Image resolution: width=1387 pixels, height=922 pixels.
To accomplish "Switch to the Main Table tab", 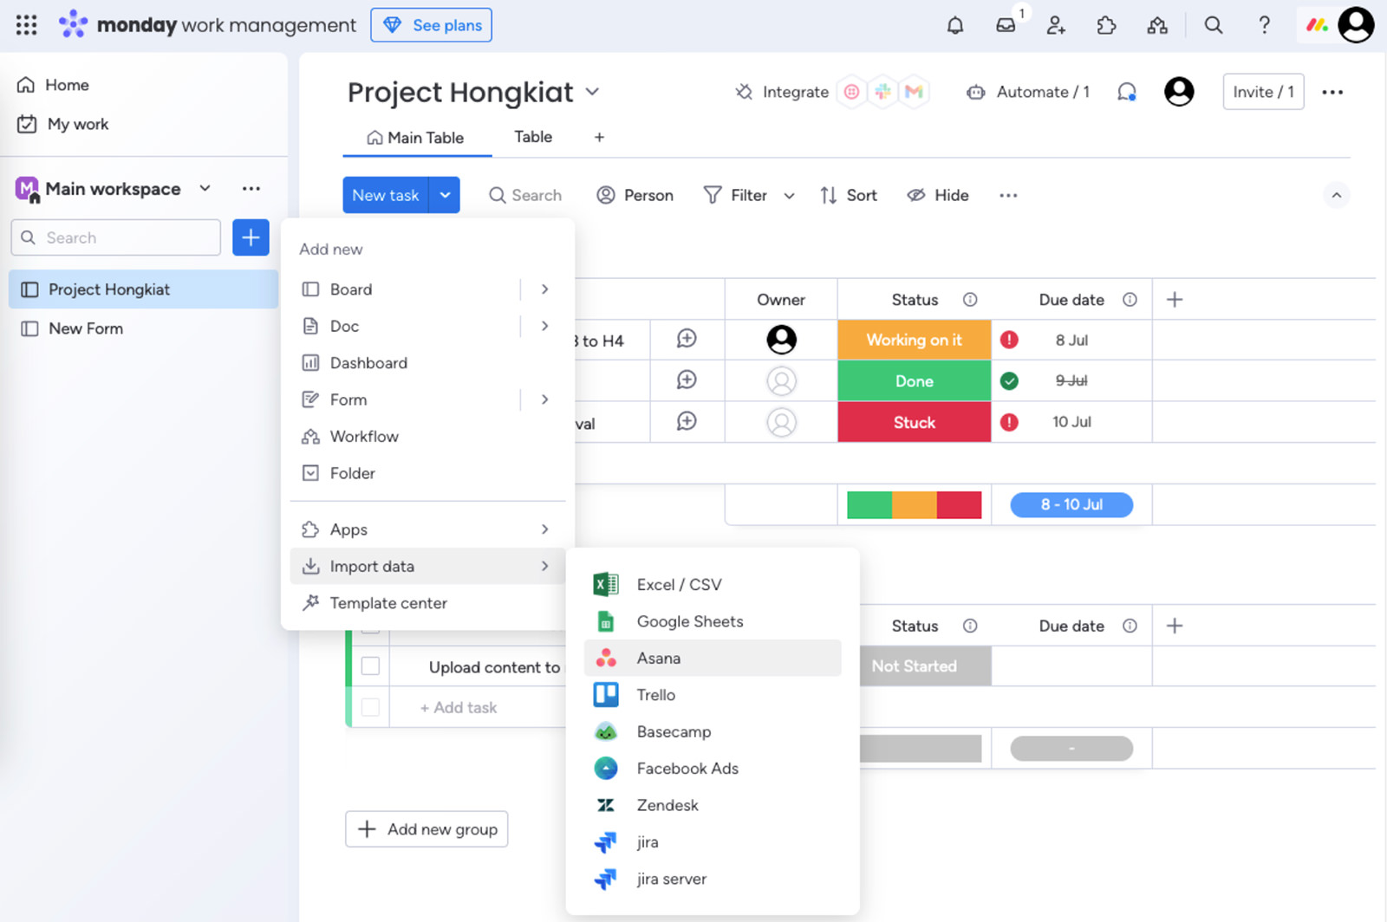I will tap(416, 138).
